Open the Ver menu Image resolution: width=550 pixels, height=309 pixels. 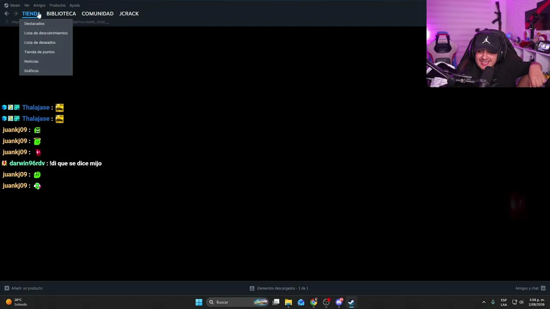[27, 5]
